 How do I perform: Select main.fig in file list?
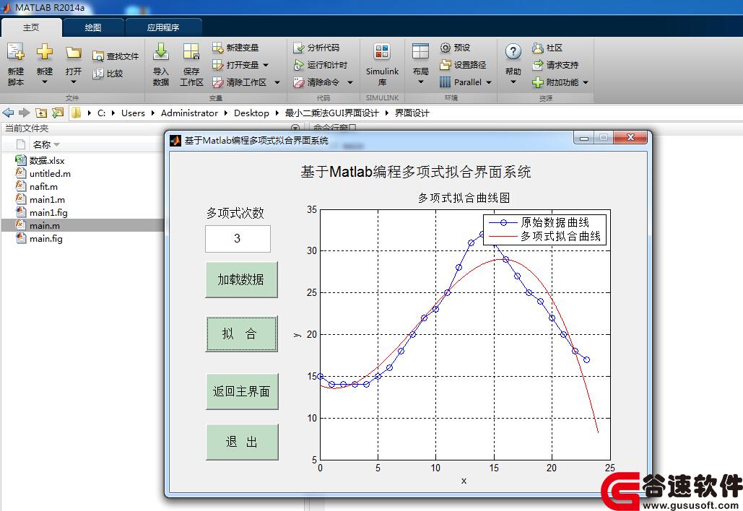tap(46, 238)
